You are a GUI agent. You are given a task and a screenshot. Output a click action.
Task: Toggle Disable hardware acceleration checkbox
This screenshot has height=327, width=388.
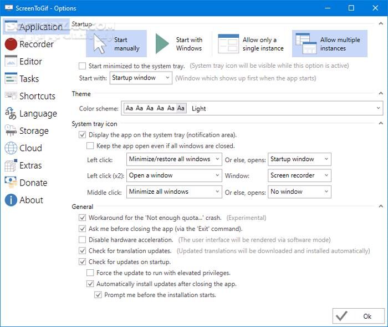coord(83,240)
